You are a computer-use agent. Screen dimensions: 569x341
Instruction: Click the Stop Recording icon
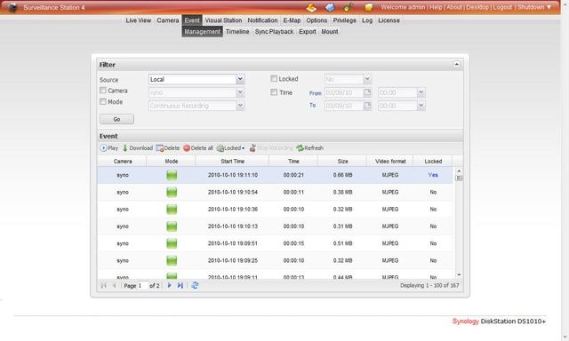pos(252,147)
